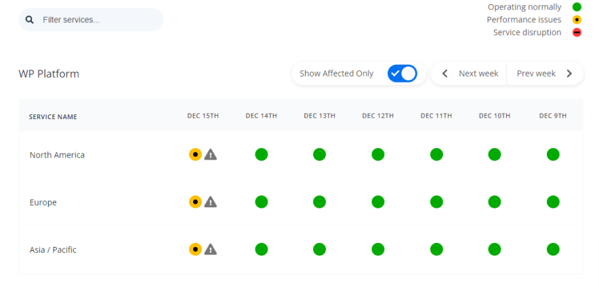Click Asia / Pacific performance issue icon
This screenshot has height=299, width=599.
[x=195, y=249]
